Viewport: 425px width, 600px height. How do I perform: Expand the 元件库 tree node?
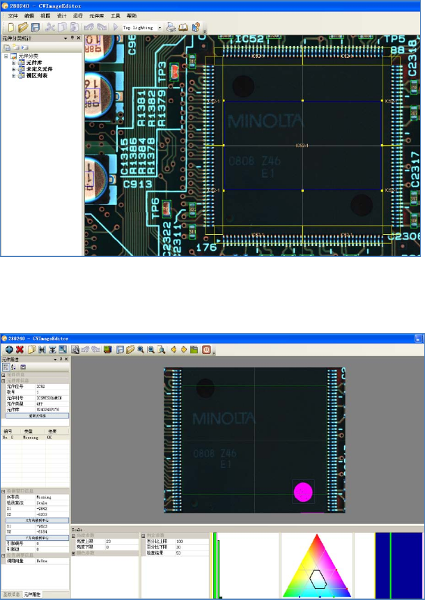tap(13, 63)
